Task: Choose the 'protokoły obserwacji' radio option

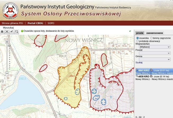Action: 138,41
